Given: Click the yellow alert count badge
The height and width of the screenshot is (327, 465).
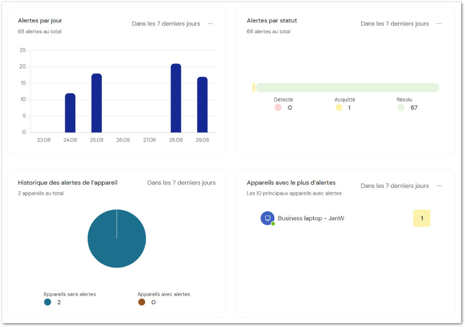Looking at the screenshot, I should (x=422, y=218).
